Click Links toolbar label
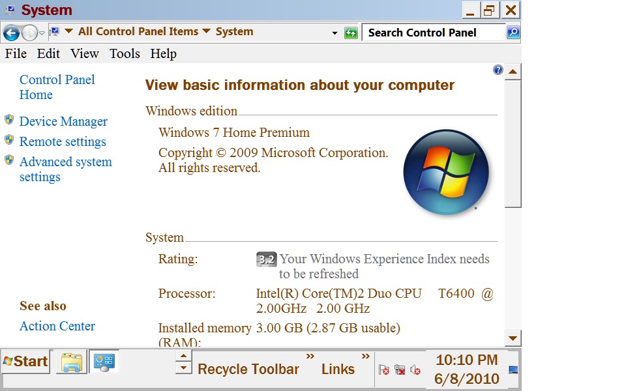Viewport: 626px width, 391px height. click(338, 369)
